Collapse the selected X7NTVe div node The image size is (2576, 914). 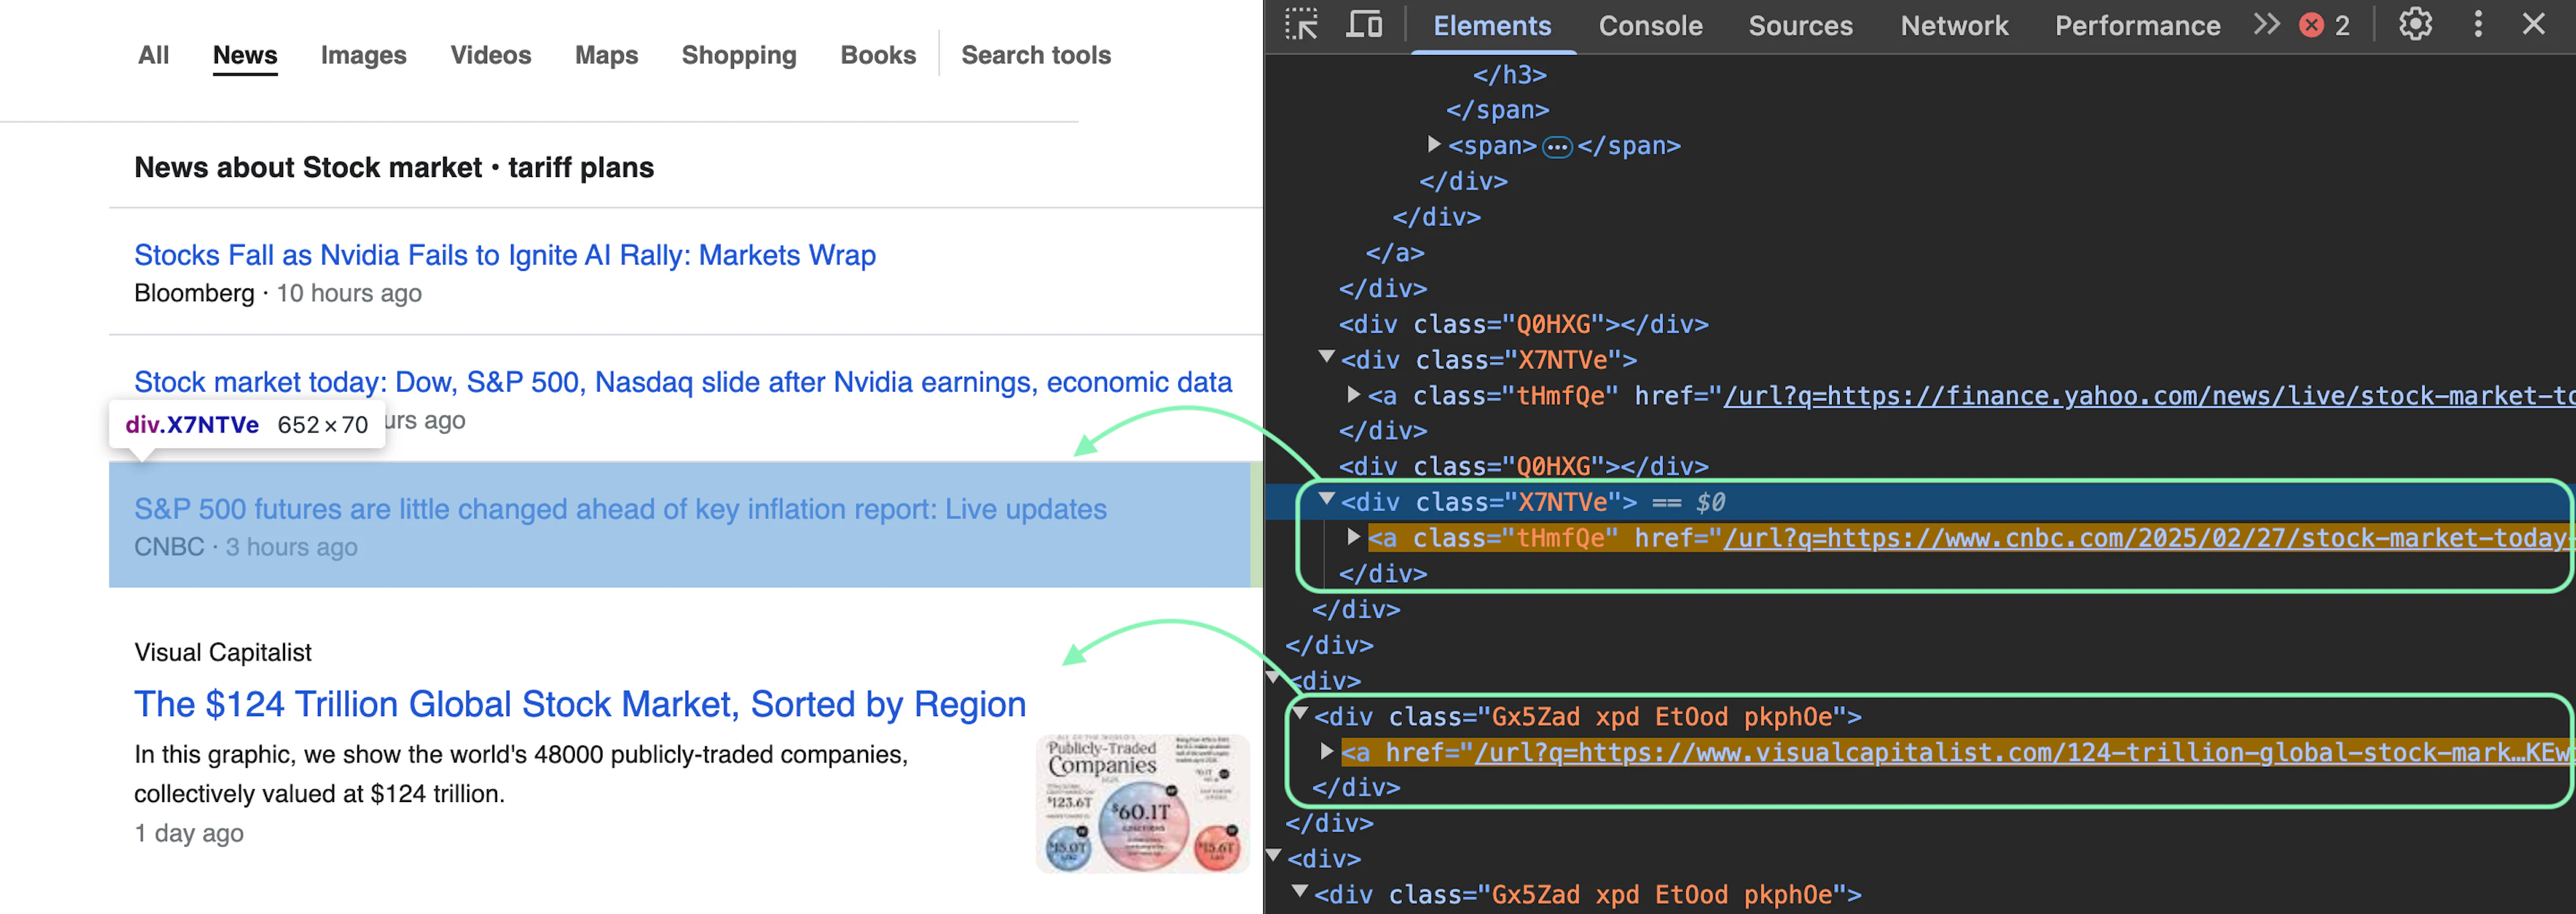[x=1327, y=499]
